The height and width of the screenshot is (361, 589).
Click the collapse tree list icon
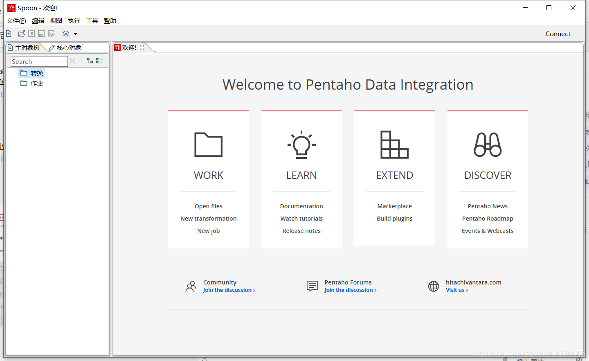(99, 61)
